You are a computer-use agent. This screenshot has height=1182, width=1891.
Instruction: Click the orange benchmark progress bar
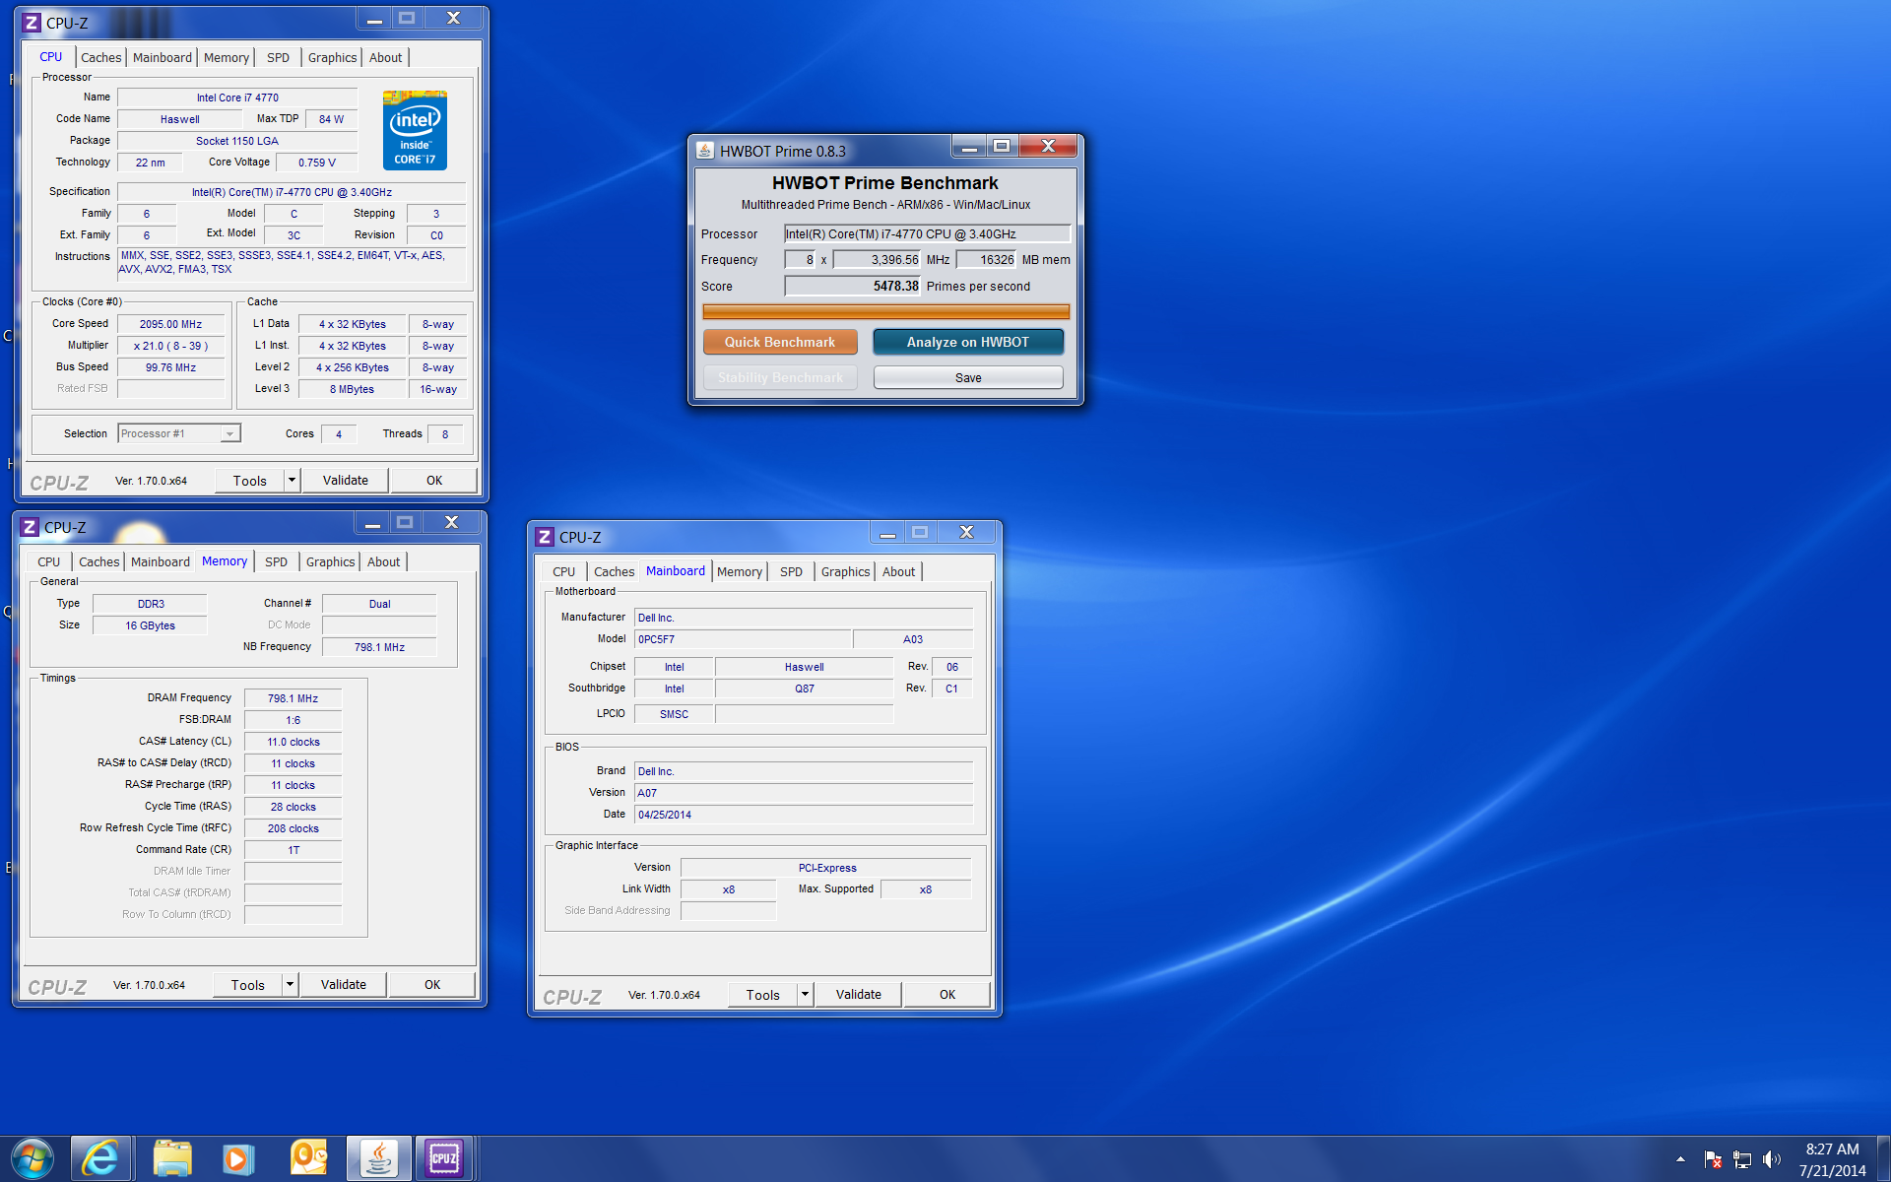pyautogui.click(x=885, y=311)
